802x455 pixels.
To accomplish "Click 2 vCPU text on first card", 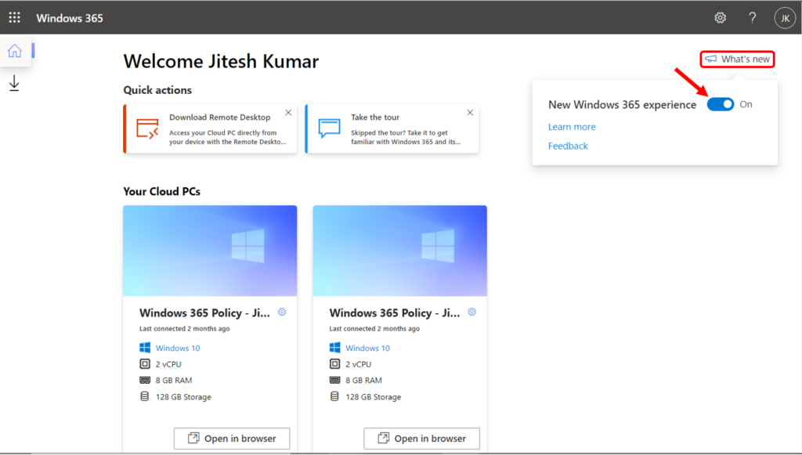I will pos(168,364).
